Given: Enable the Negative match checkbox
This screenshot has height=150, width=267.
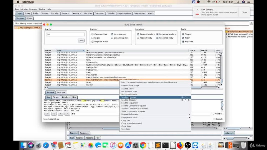Looking at the screenshot, I should point(92,41).
